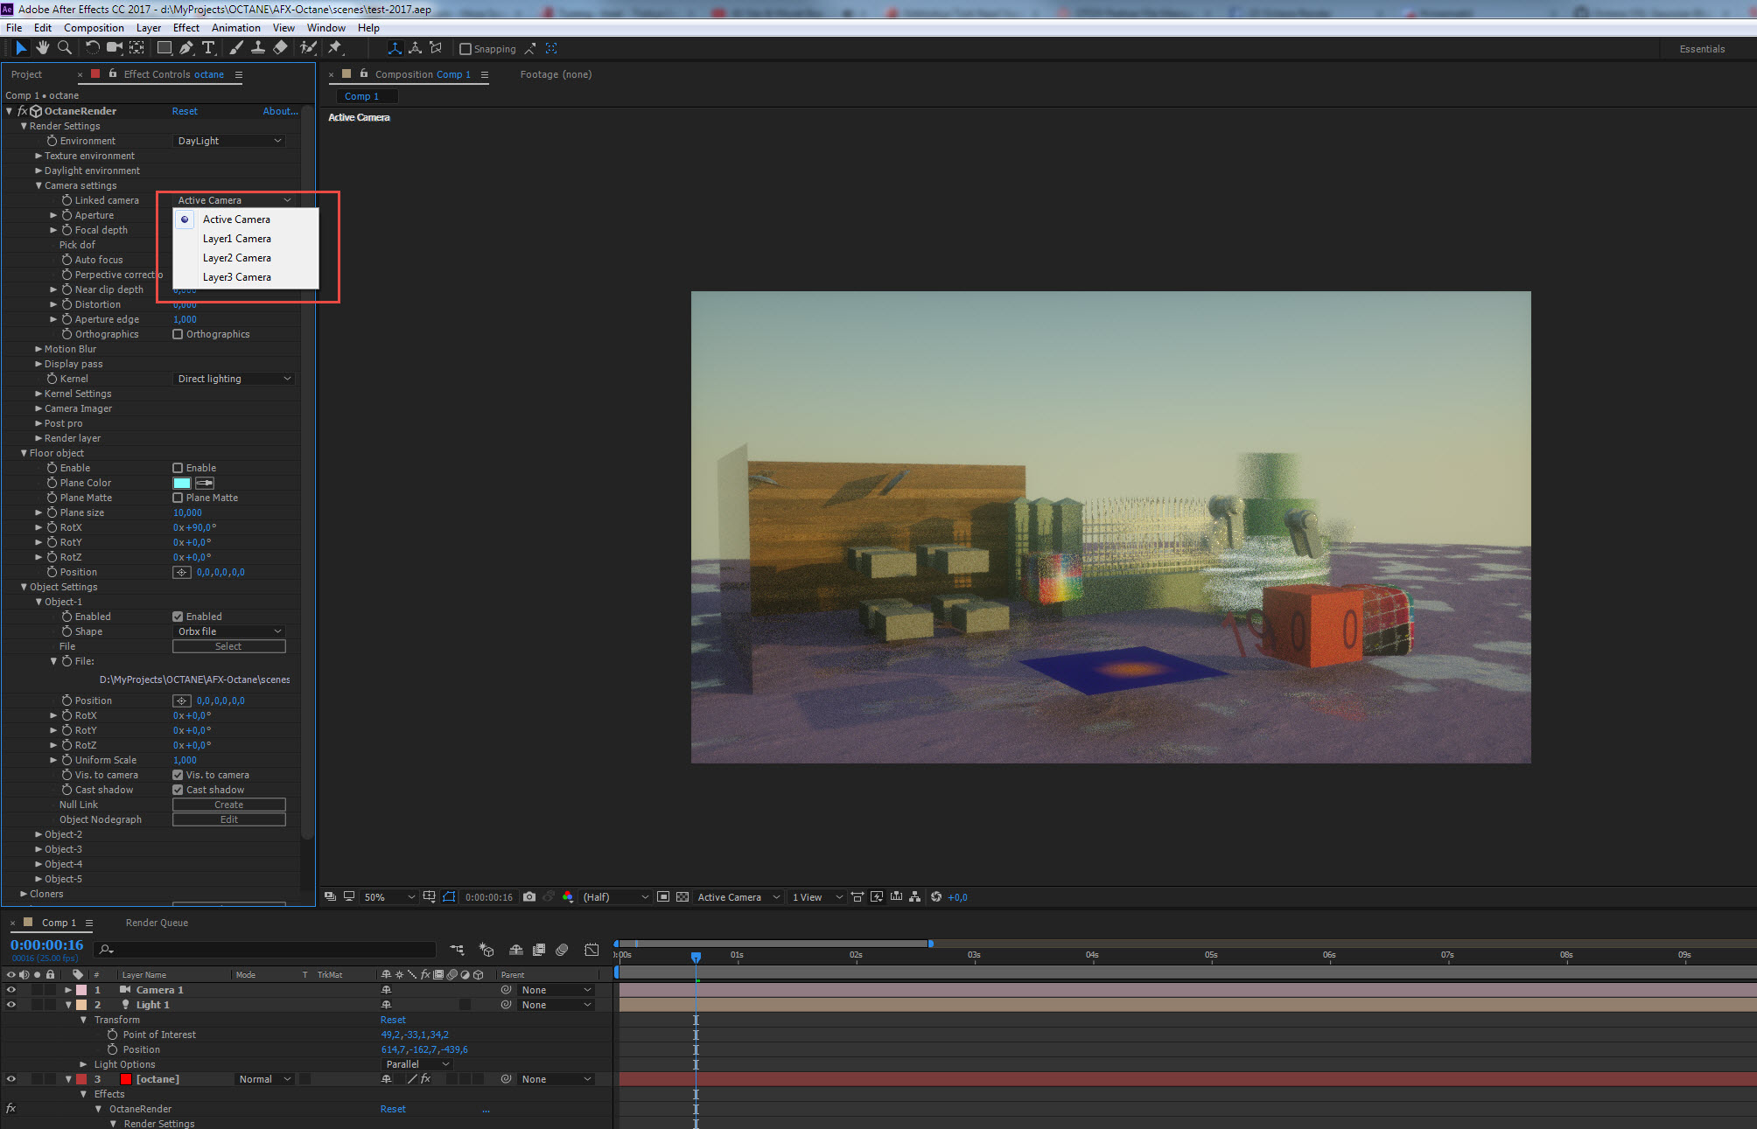1757x1129 pixels.
Task: Open the Composition menu
Action: point(94,28)
